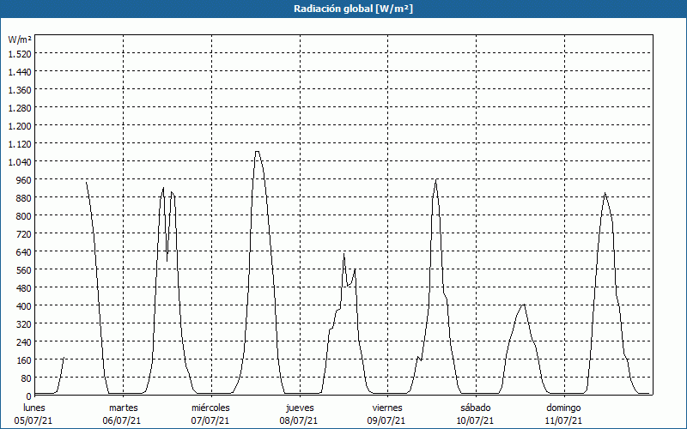Viewport: 687px width, 429px height.
Task: Click the 'W/m²' axis unit label
Action: click(20, 39)
